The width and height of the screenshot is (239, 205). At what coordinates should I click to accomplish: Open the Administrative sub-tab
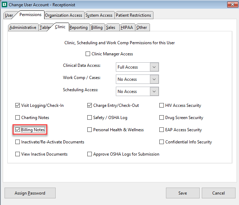pos(23,27)
